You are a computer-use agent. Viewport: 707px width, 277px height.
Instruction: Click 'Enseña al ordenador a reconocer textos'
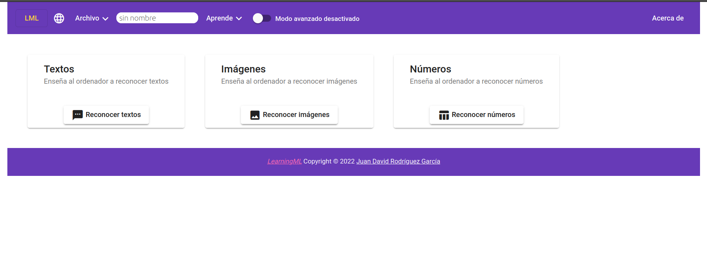pos(106,81)
